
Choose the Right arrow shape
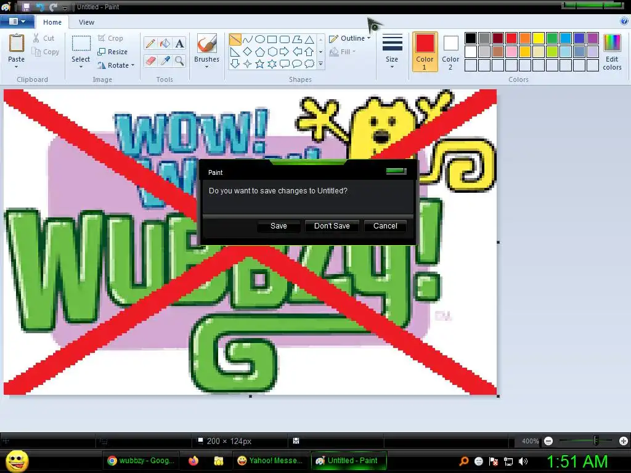pyautogui.click(x=285, y=52)
